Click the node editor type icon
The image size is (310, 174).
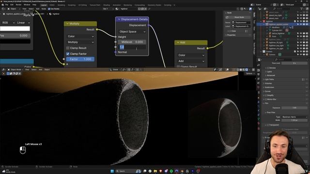pyautogui.click(x=3, y=9)
